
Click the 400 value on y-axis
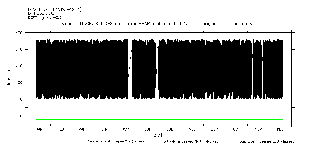point(19,33)
